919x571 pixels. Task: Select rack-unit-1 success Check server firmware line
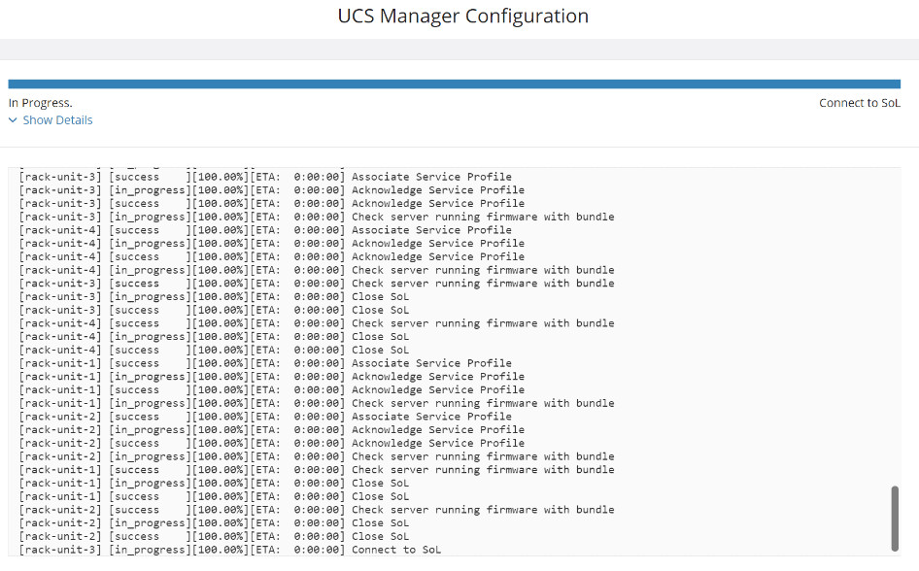click(317, 470)
